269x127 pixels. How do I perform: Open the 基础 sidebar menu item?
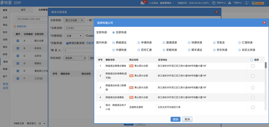tap(5, 62)
